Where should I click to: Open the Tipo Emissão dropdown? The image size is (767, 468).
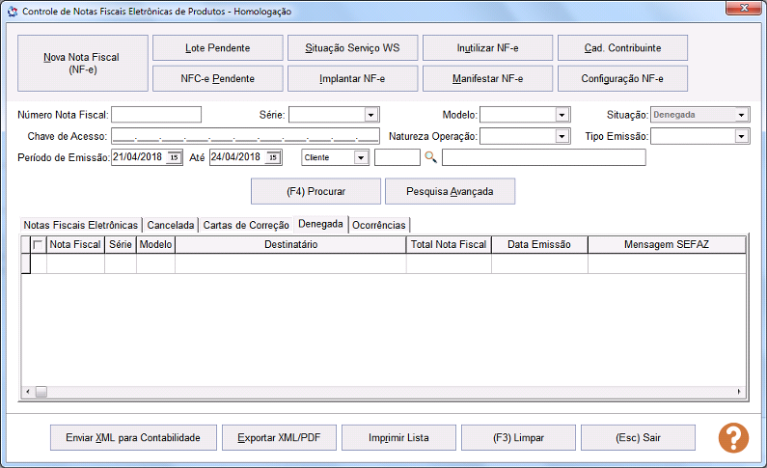[x=742, y=136]
